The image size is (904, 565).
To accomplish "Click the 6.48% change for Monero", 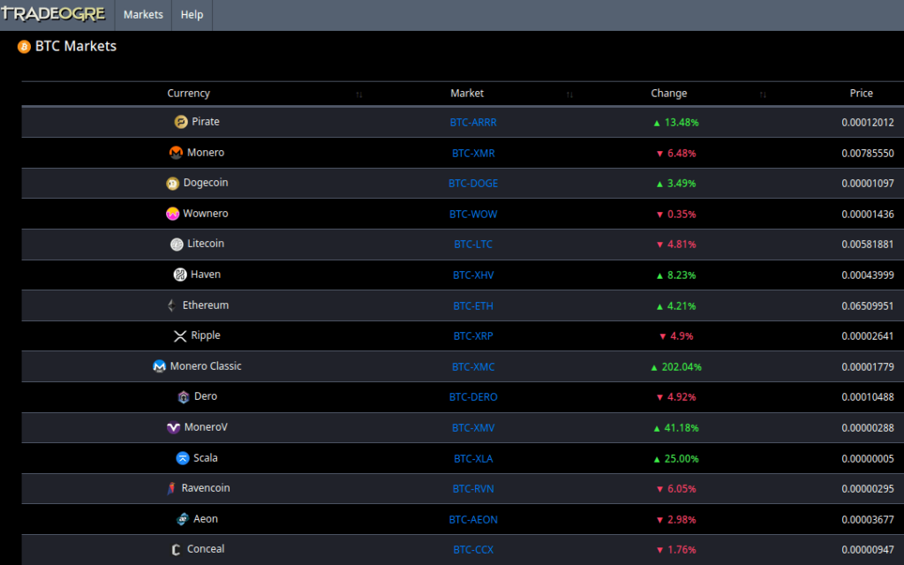I will 676,154.
